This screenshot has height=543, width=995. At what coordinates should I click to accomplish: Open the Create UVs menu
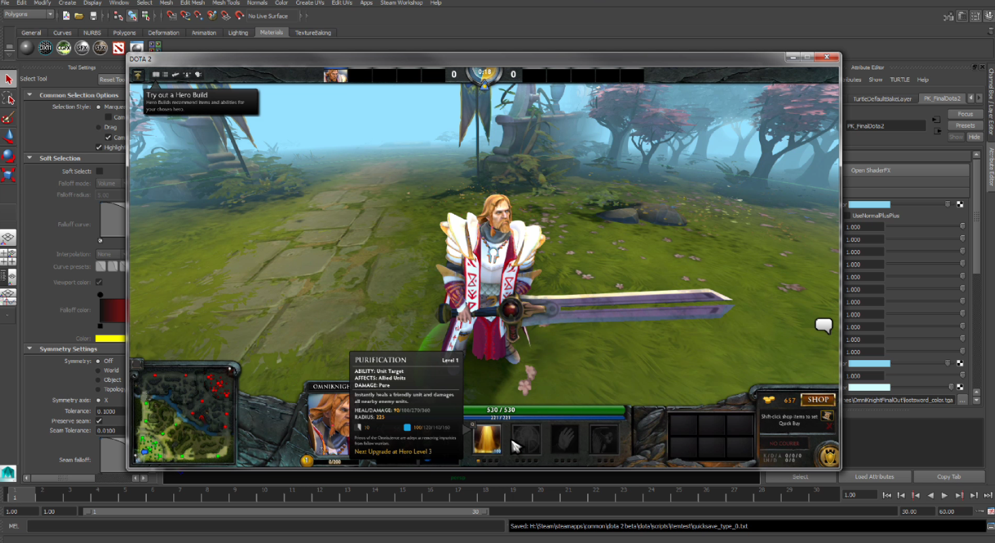(310, 3)
